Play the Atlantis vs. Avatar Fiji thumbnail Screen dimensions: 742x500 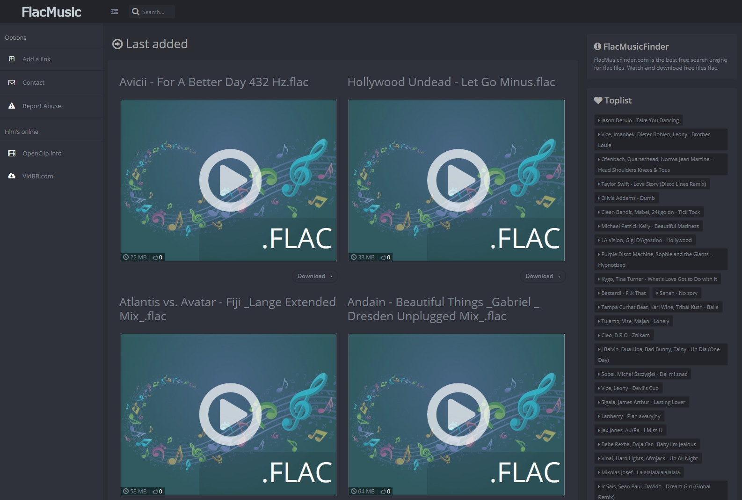(x=228, y=414)
